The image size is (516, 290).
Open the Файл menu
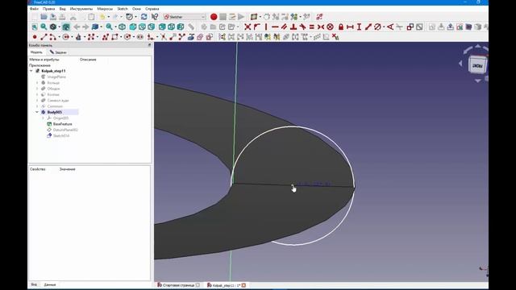click(x=34, y=9)
